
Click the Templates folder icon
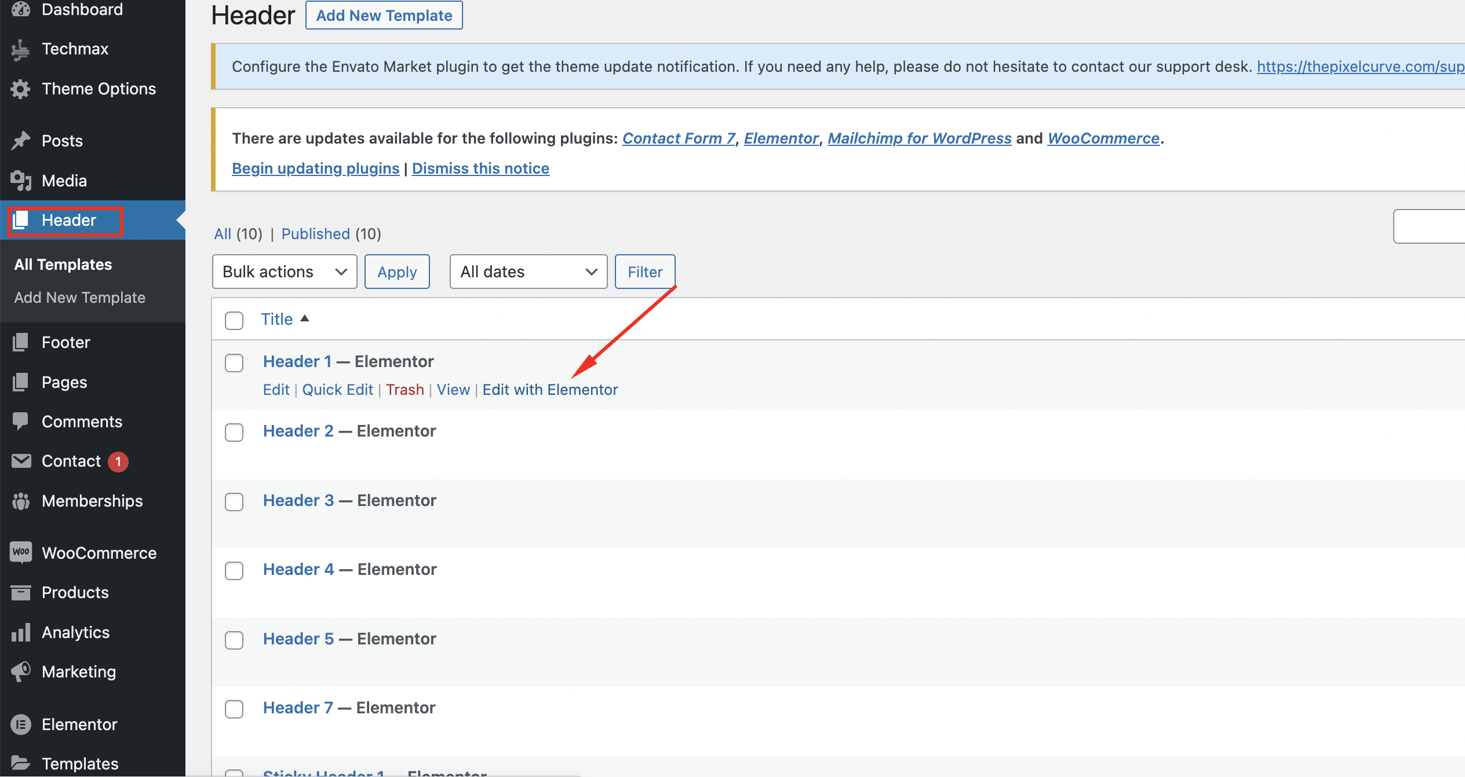21,763
